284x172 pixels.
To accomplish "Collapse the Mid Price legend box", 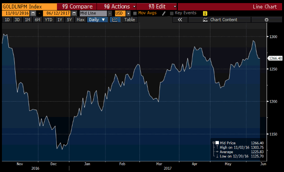I will pos(213,143).
